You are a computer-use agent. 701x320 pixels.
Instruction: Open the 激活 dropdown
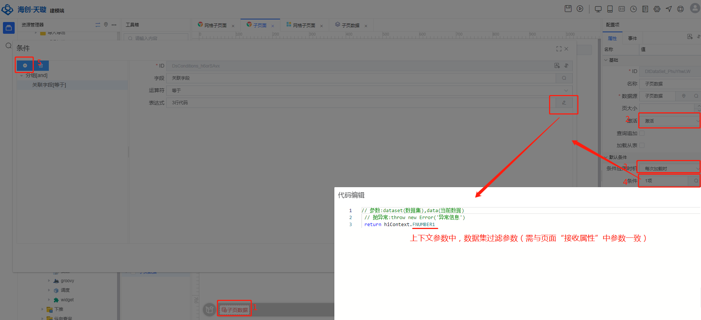(670, 121)
